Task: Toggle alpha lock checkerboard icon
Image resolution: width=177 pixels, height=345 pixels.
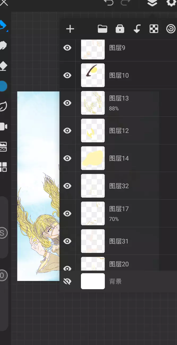Action: pyautogui.click(x=154, y=29)
